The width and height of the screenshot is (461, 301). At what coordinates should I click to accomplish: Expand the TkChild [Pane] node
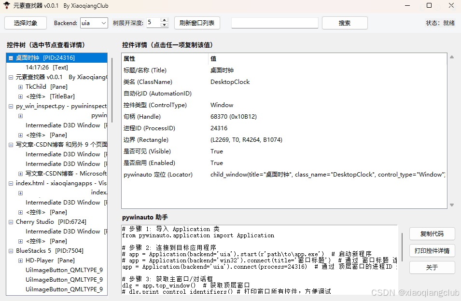click(20, 87)
